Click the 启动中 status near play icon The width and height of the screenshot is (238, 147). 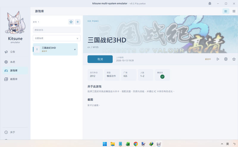[x=208, y=59]
